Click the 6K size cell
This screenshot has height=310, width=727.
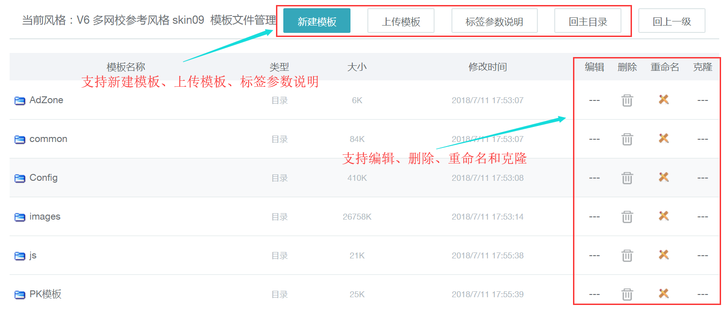(x=357, y=100)
